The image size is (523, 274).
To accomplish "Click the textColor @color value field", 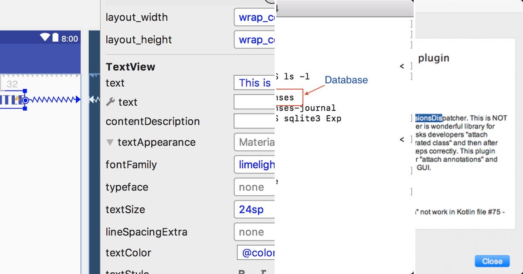I will tap(257, 253).
